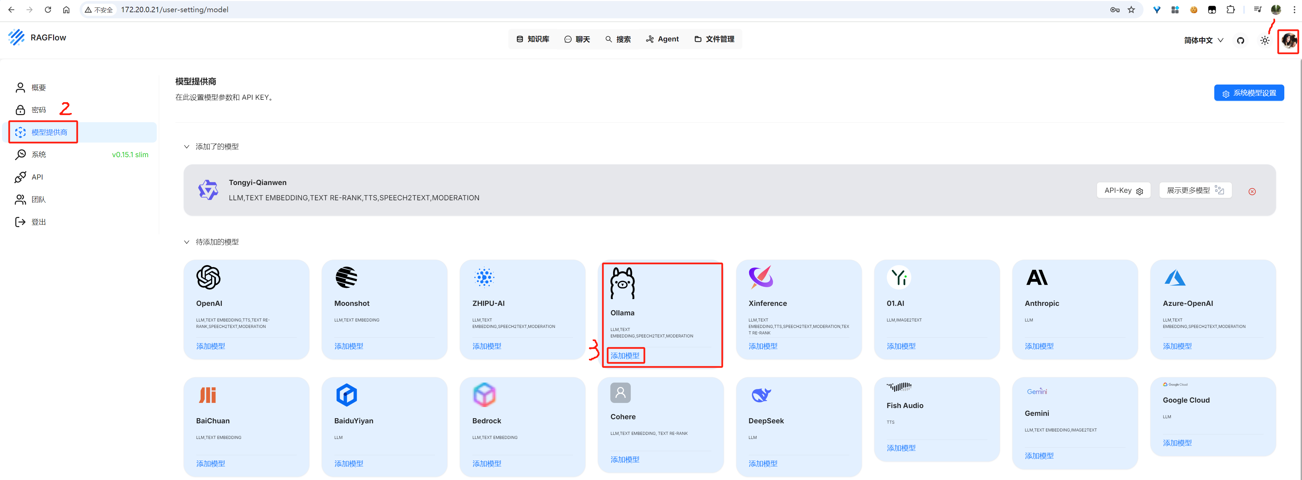
Task: Select 团队 in the left sidebar
Action: tap(38, 199)
